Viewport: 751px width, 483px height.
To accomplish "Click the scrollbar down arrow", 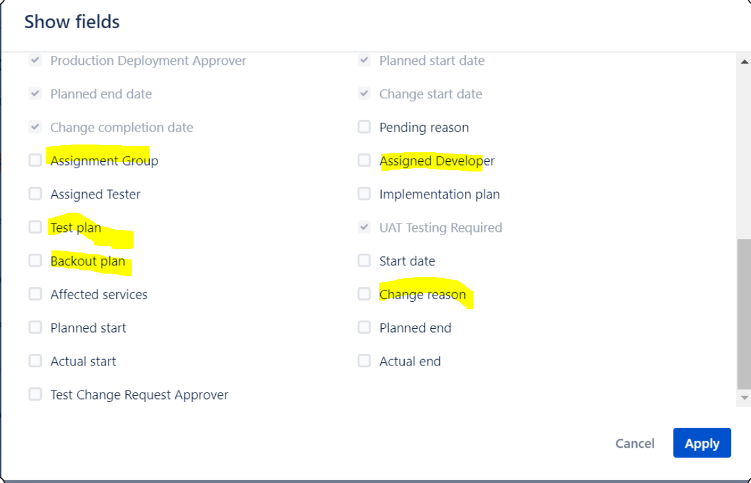I will pyautogui.click(x=745, y=398).
